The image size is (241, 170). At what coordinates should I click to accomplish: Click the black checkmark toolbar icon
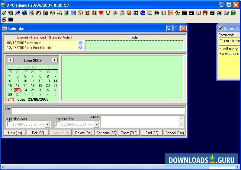point(4,13)
